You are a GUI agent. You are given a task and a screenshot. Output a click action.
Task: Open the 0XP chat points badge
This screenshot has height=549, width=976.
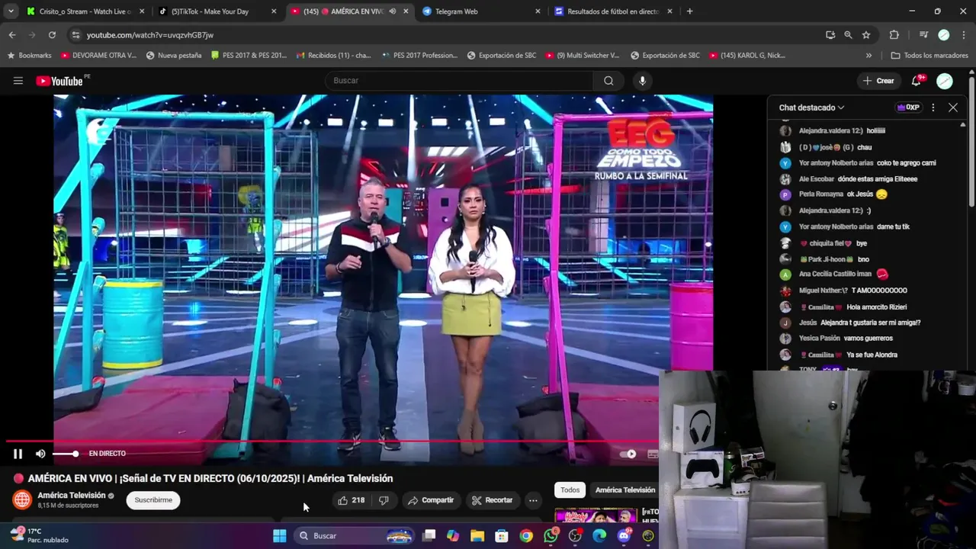pyautogui.click(x=908, y=108)
